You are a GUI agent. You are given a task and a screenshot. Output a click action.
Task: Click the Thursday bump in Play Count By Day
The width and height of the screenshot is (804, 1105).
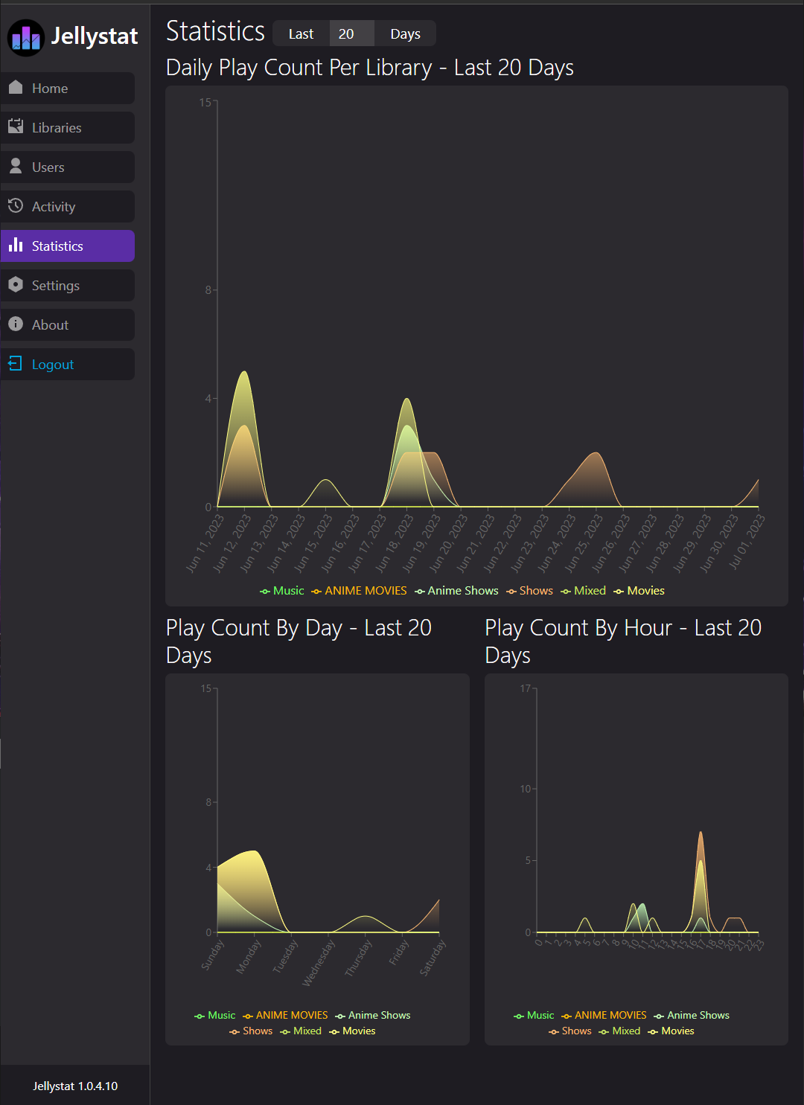tap(365, 916)
